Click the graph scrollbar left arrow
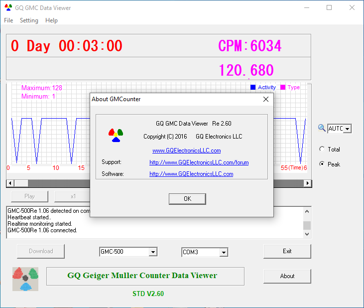Screen dimensions: 364x308 tap(10, 183)
